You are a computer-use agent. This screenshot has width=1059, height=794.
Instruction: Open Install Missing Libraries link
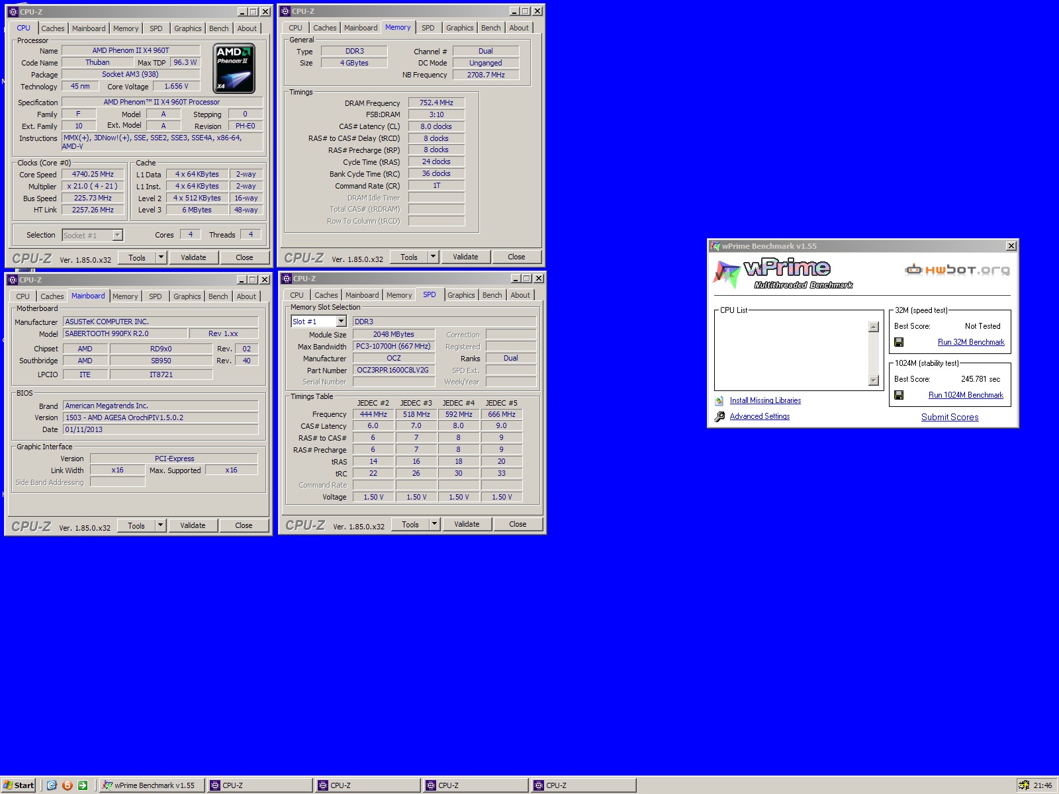(x=765, y=400)
